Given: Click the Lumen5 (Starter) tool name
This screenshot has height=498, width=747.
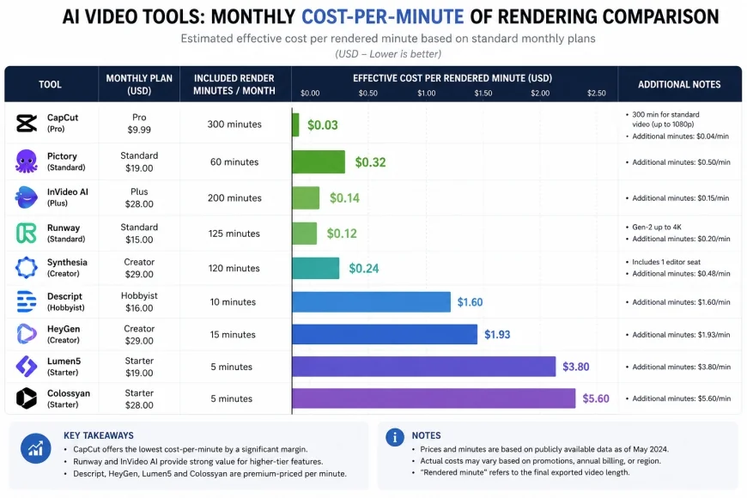Looking at the screenshot, I should click(64, 367).
